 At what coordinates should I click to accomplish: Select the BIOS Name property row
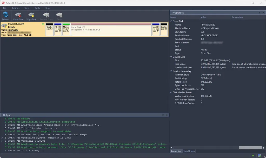[x=218, y=32]
